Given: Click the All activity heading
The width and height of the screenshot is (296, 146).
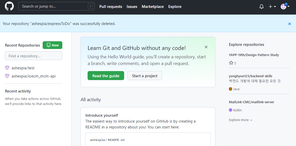Looking at the screenshot, I should (91, 100).
